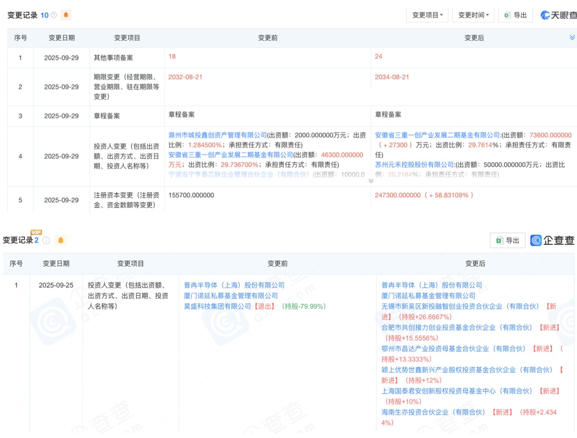Select the 2025-09-25 date cell
The image size is (577, 438).
pos(56,285)
